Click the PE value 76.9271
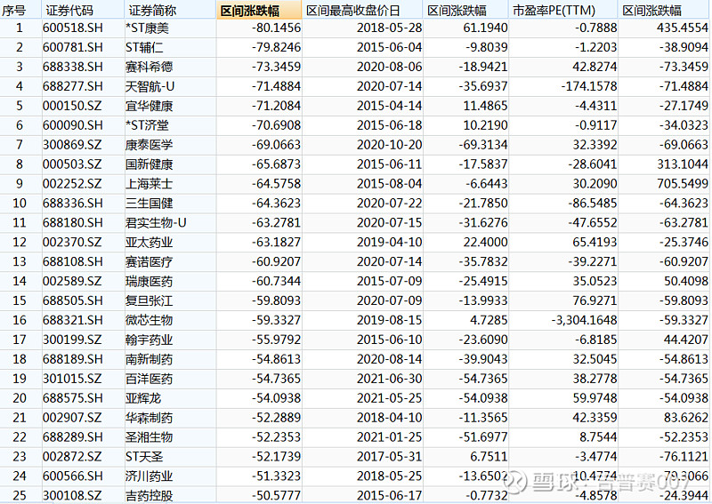 click(595, 300)
